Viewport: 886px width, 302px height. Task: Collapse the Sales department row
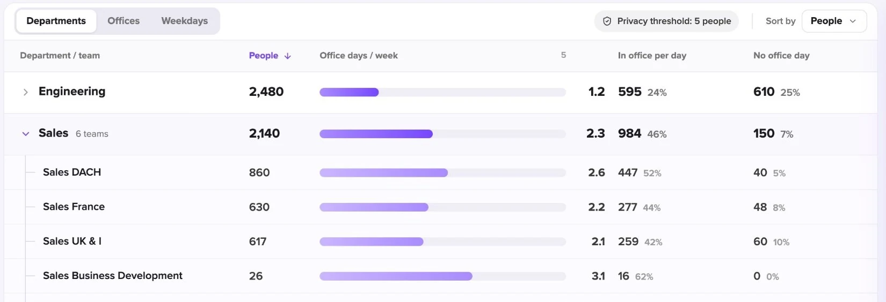25,134
